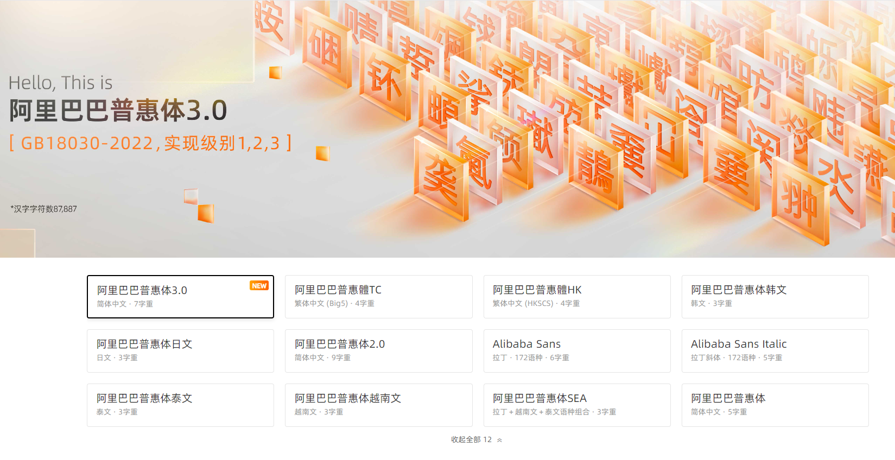Click the upward chevron beside 收起全部 12

click(x=499, y=440)
